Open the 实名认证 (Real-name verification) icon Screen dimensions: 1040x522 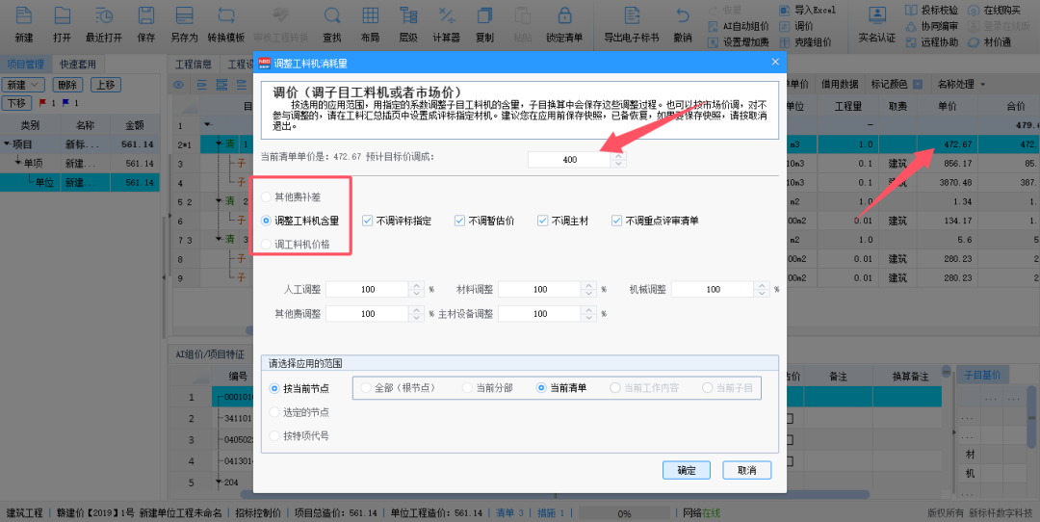[x=876, y=16]
